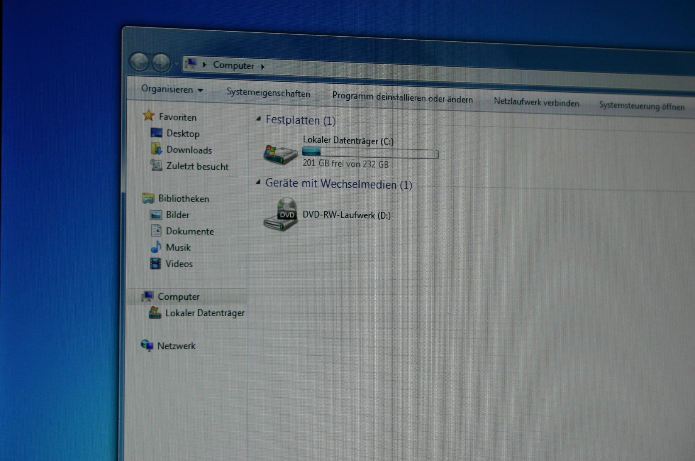Open the Musik library

click(x=178, y=248)
